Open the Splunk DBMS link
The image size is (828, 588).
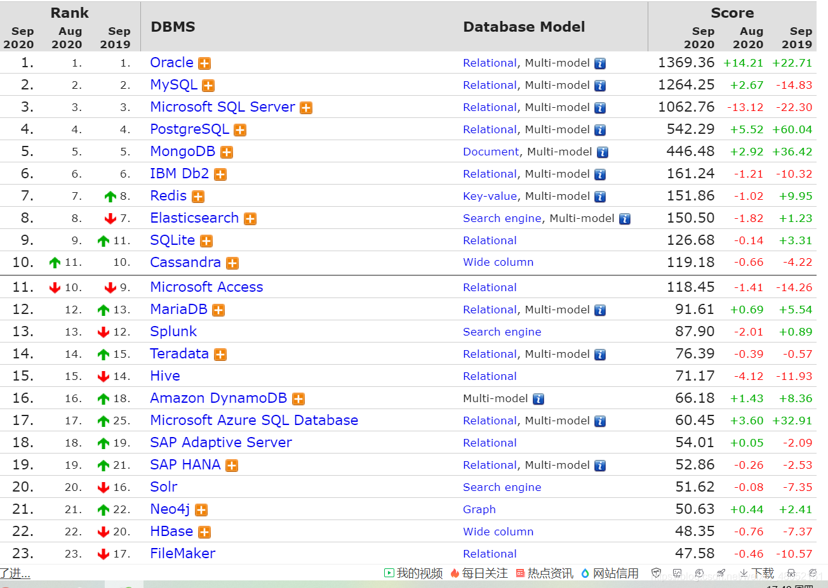pos(173,332)
